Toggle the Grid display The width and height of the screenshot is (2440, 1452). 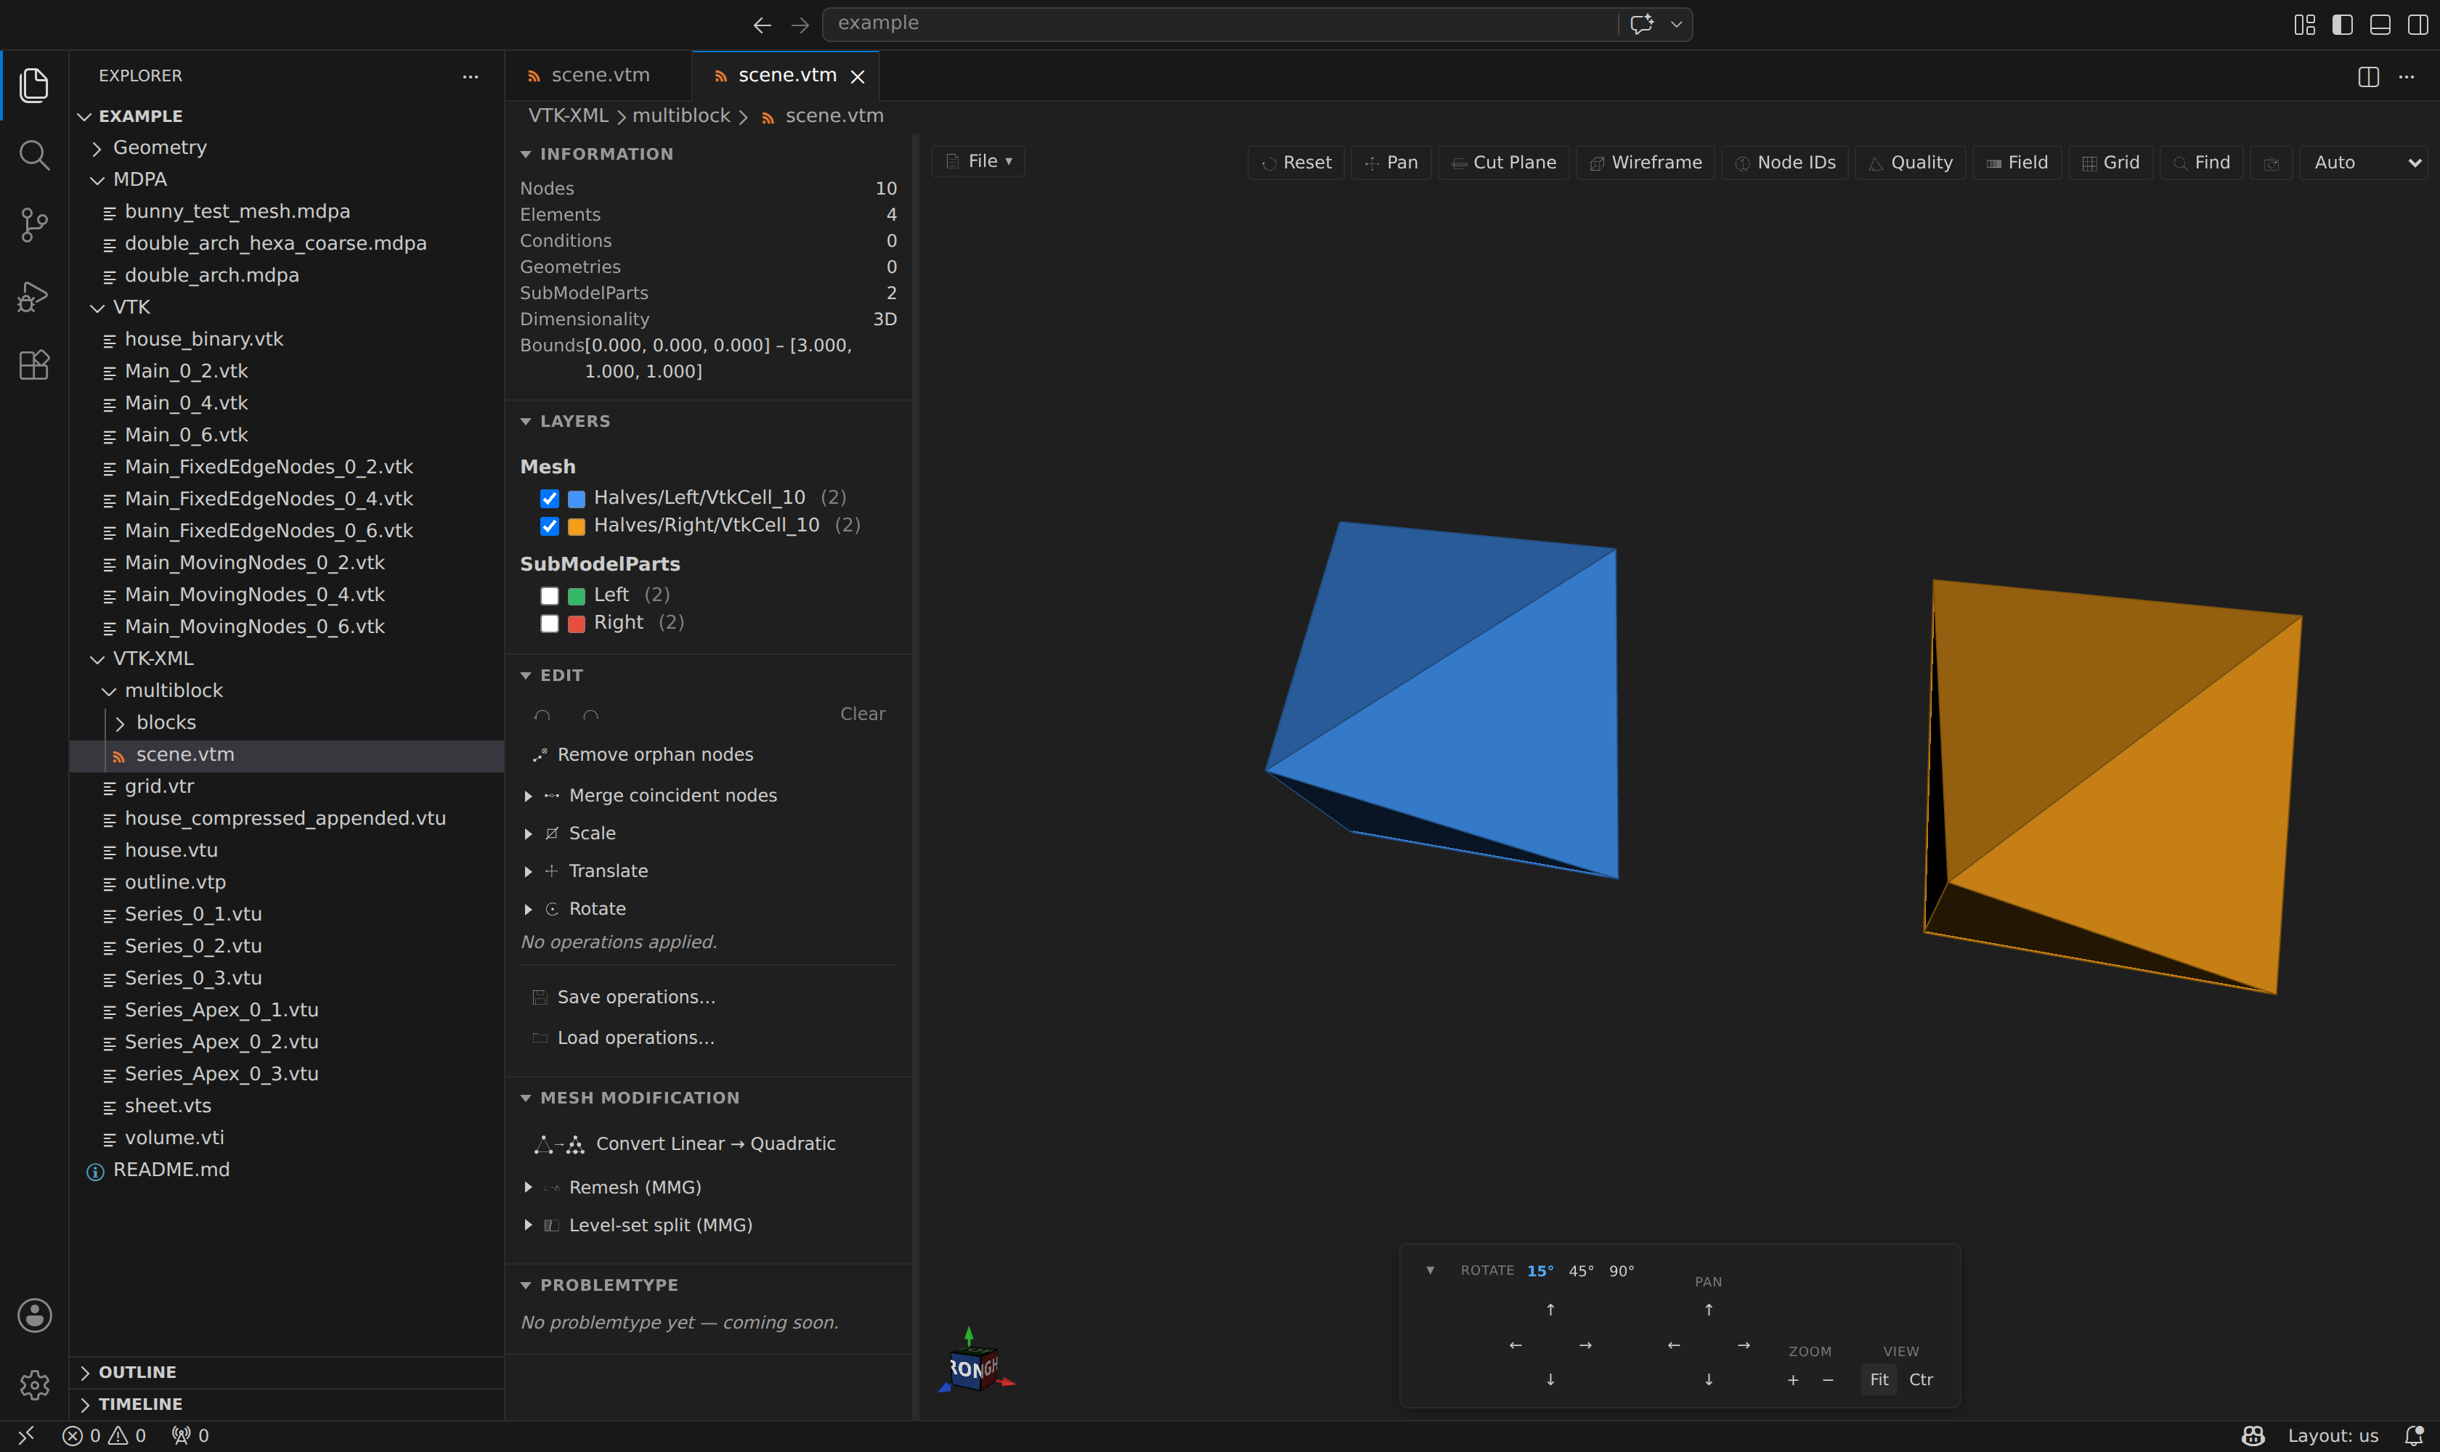point(2111,163)
